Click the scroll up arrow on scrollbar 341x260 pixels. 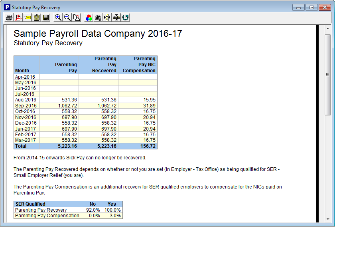[328, 29]
